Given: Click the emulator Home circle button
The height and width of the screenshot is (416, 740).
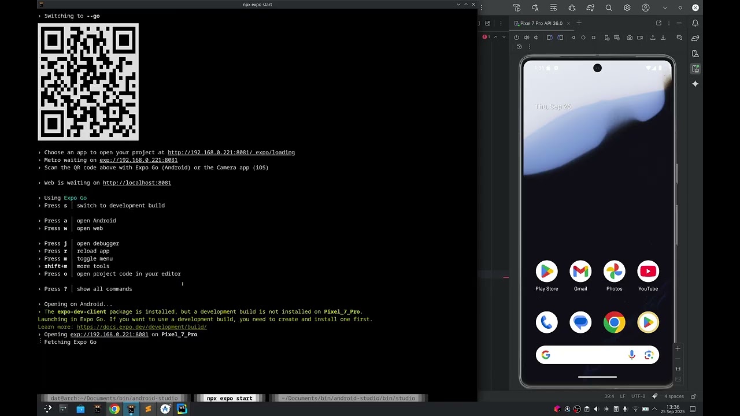Looking at the screenshot, I should click(583, 38).
